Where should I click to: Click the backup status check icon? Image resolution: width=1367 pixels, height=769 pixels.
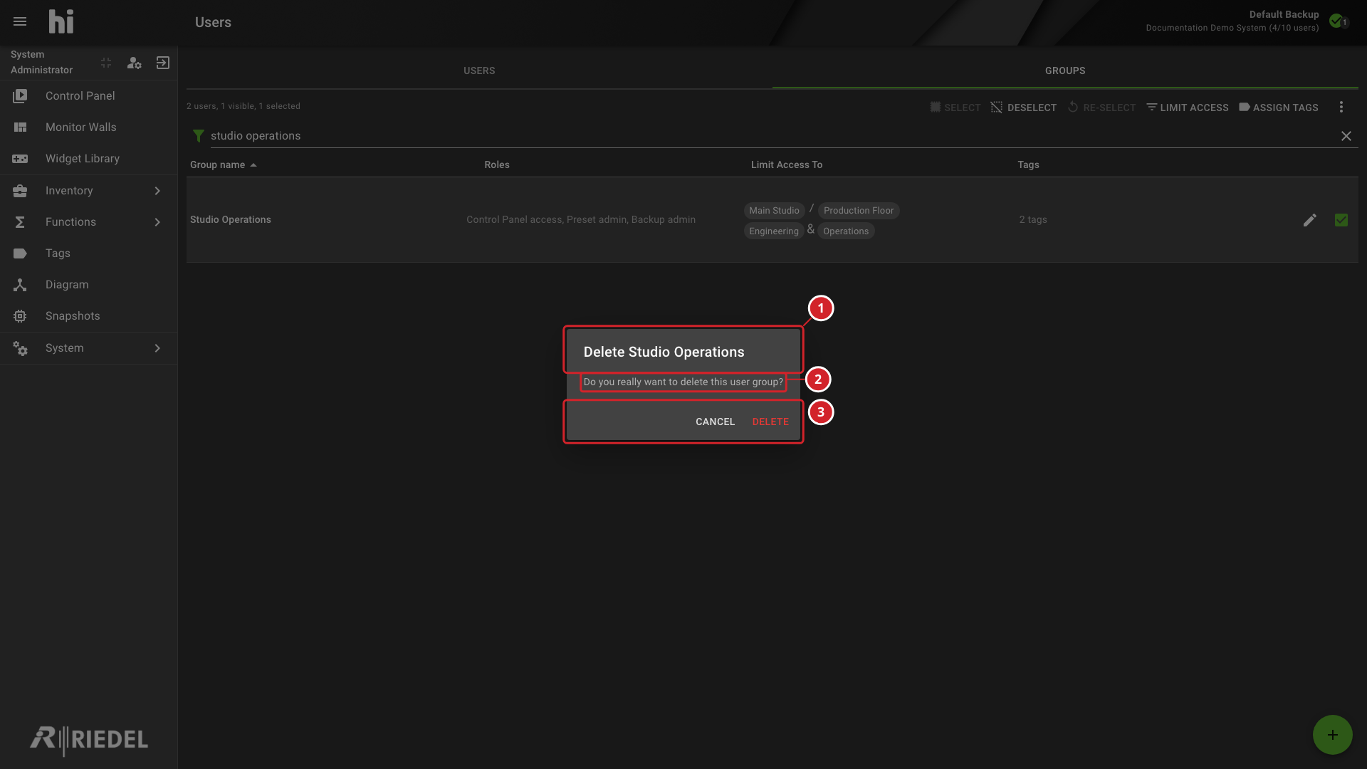coord(1336,21)
